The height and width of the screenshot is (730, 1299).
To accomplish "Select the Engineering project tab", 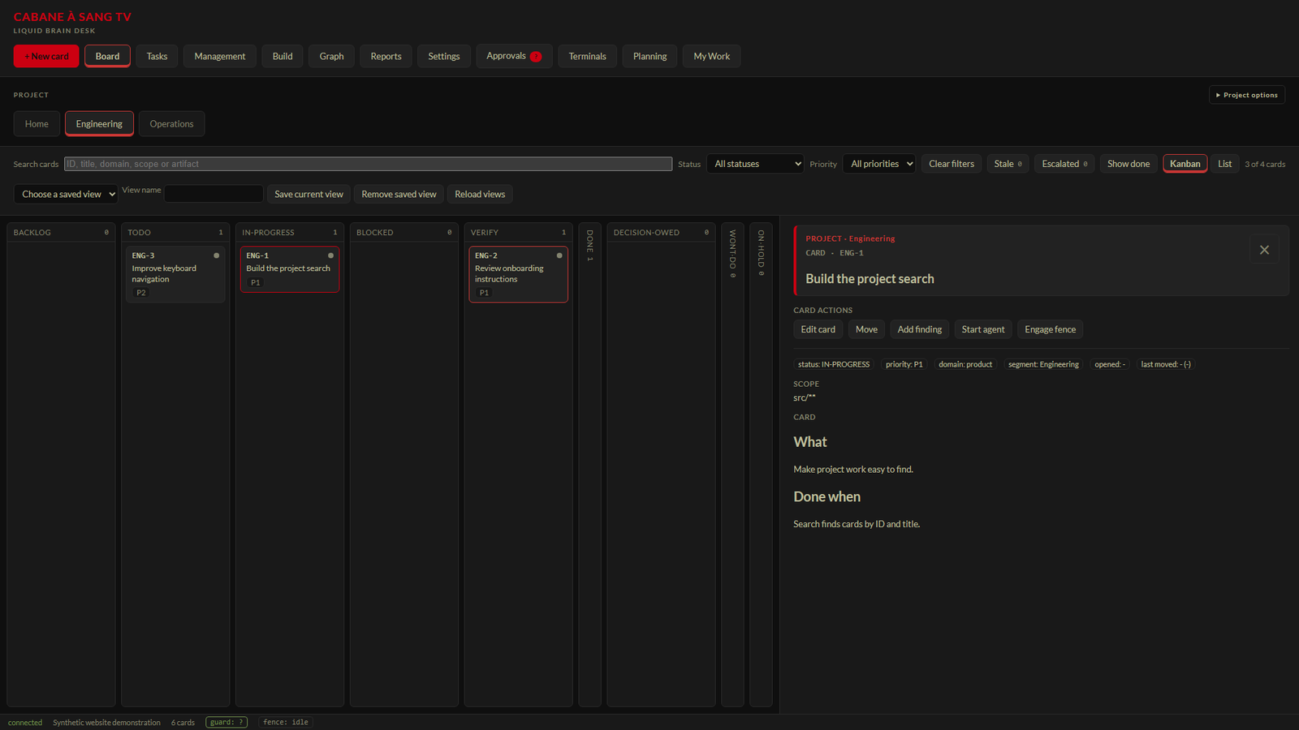I will pos(99,123).
